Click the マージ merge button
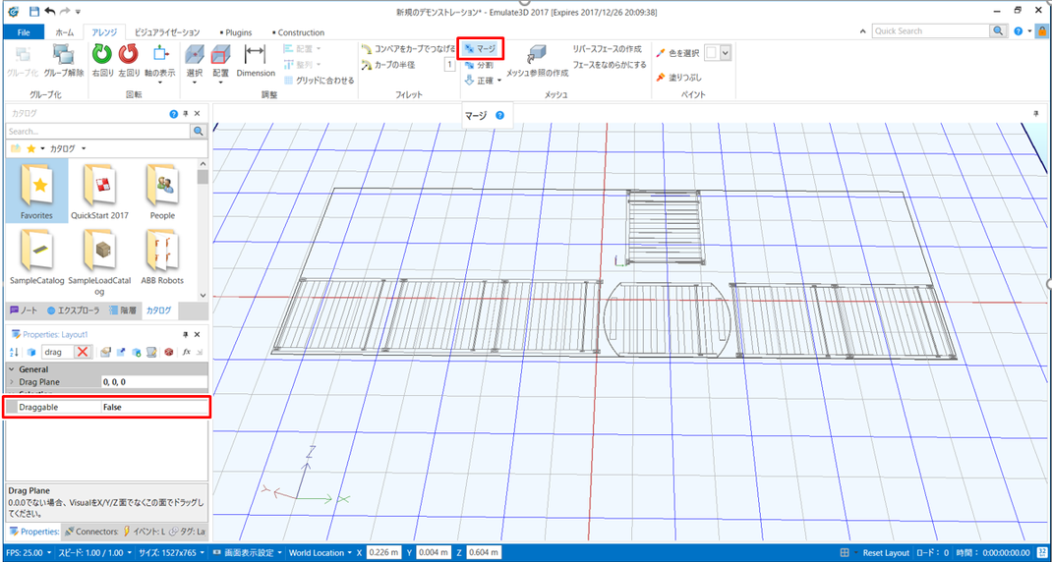This screenshot has height=562, width=1052. [x=480, y=49]
